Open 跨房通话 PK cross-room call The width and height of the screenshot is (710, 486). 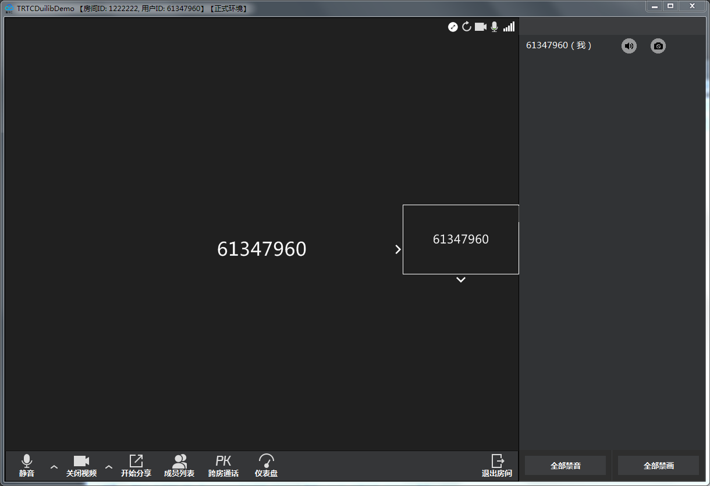pos(223,466)
